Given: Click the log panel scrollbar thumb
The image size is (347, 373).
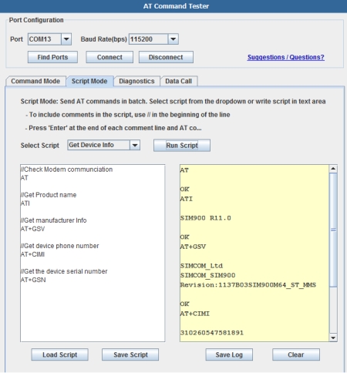Looking at the screenshot, I should 333,230.
